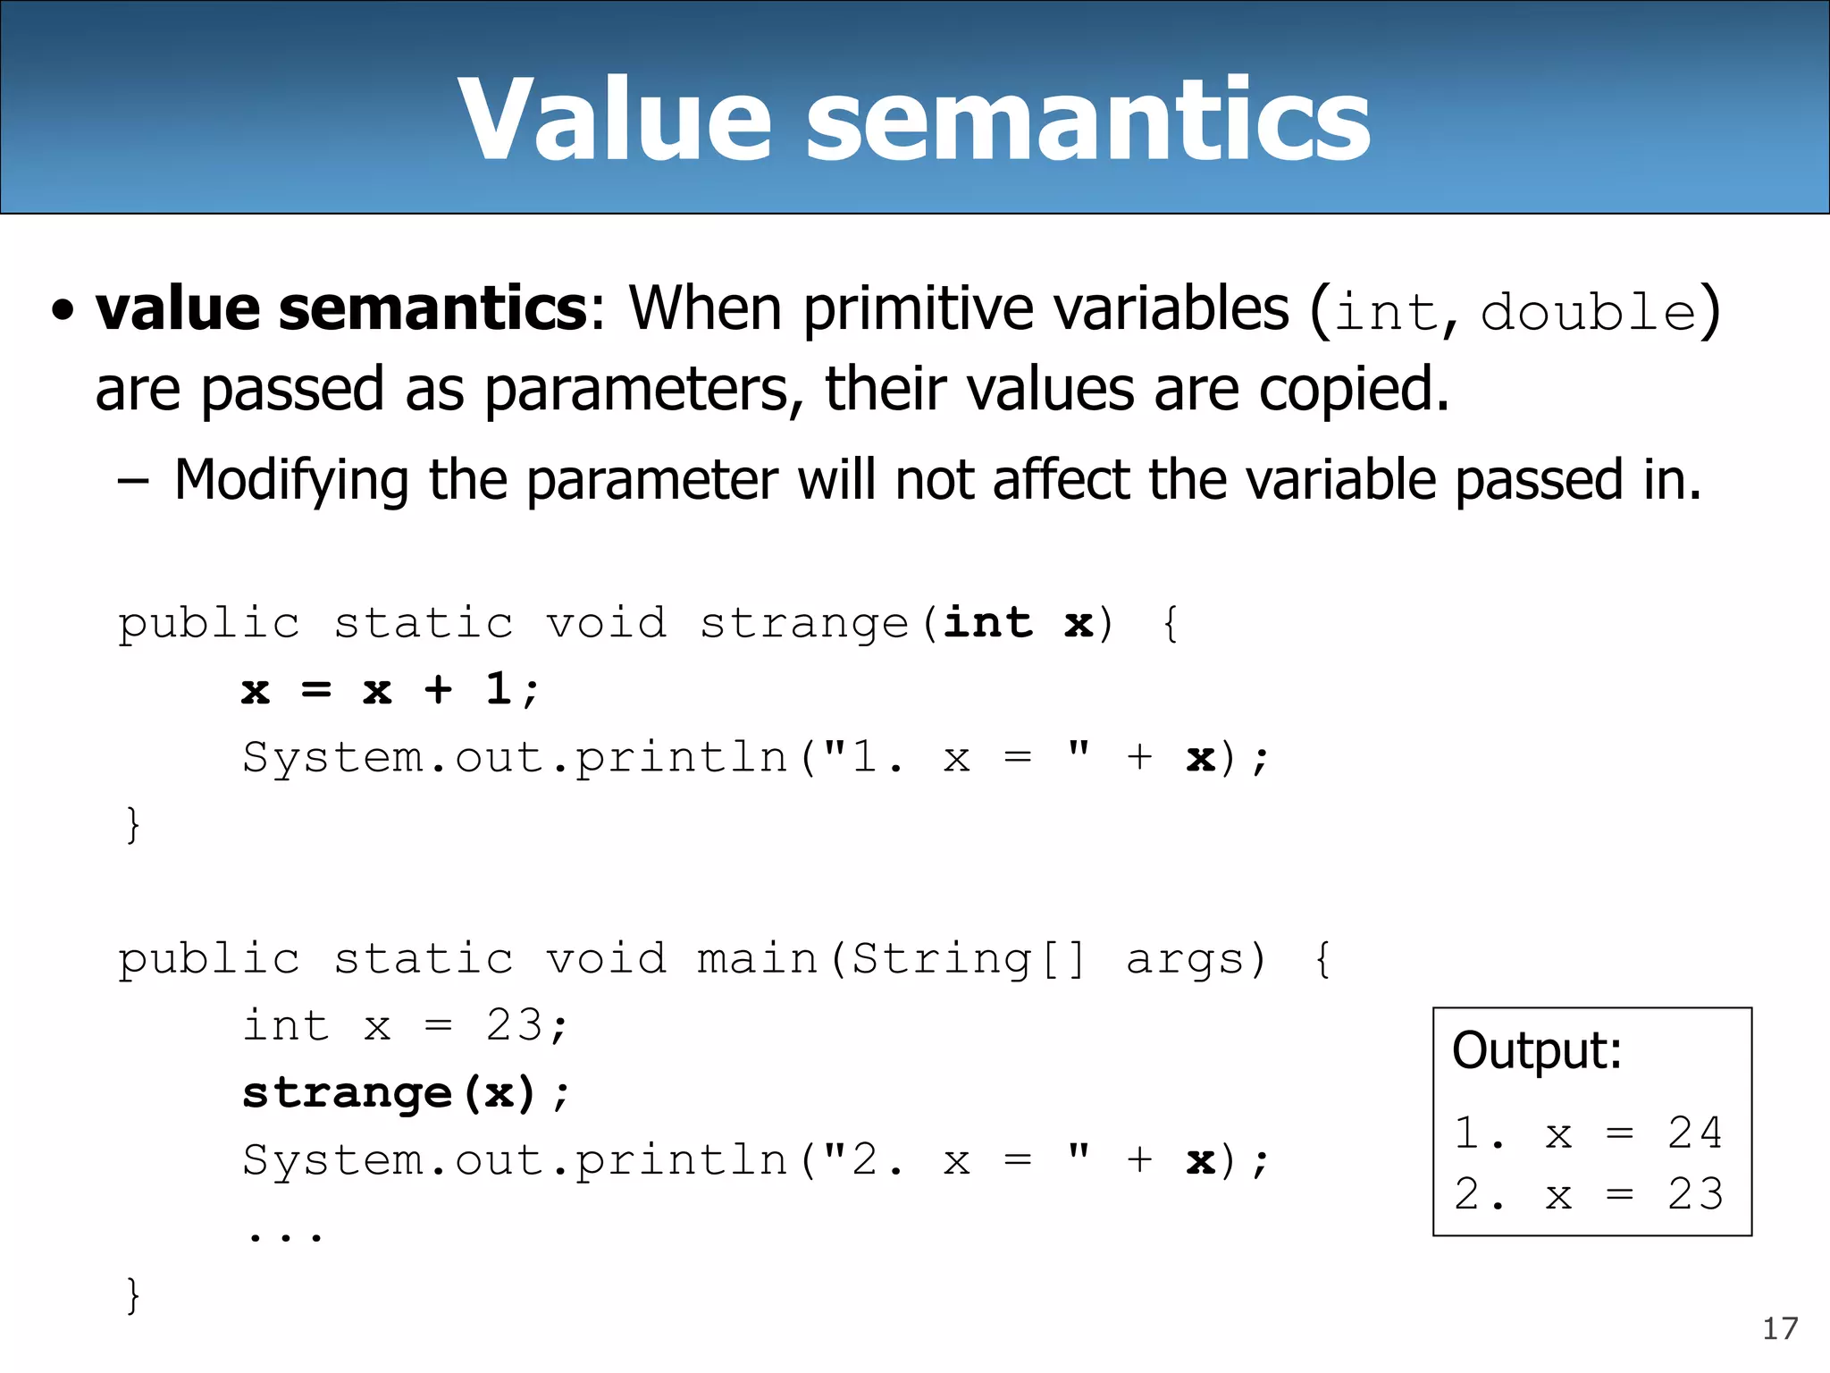
Task: Click the "Value semantics" slide title
Action: point(913,119)
